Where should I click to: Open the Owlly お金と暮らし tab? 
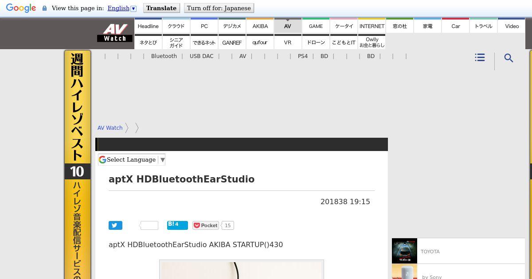coord(372,42)
